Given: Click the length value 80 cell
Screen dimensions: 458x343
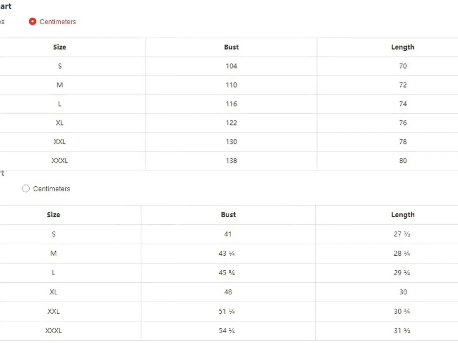Looking at the screenshot, I should click(x=403, y=161).
